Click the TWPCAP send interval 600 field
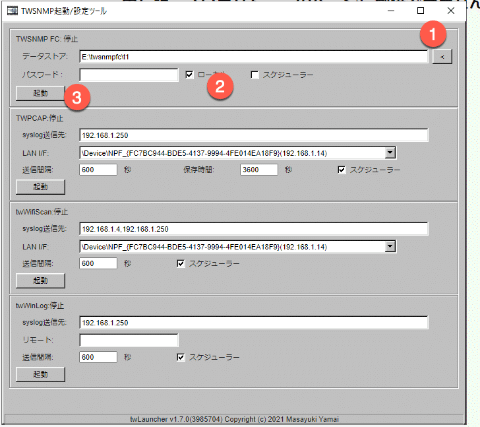The width and height of the screenshot is (480, 427). click(x=98, y=170)
